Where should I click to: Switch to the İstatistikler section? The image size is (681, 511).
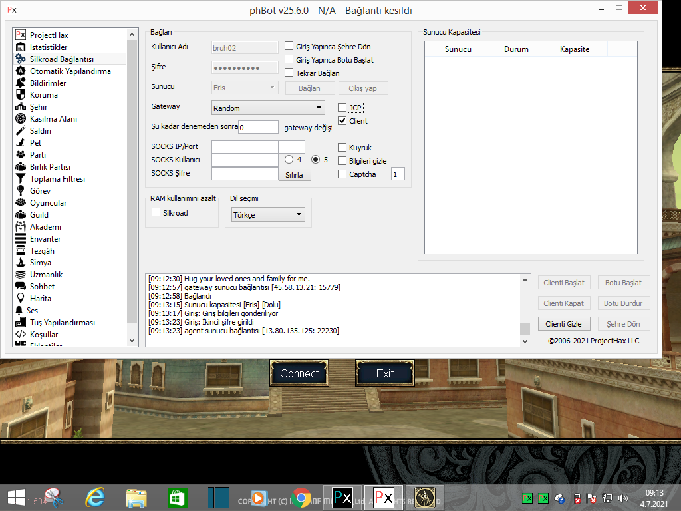[x=49, y=47]
